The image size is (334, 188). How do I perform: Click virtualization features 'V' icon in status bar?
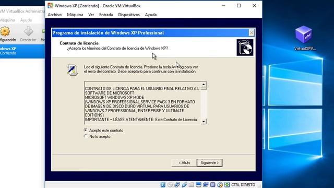point(213,184)
